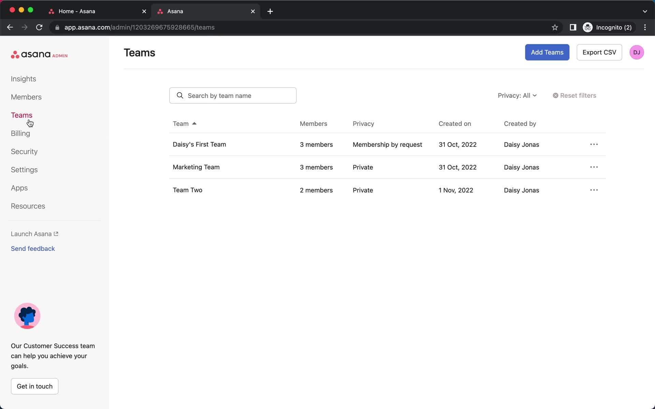Toggle the browser side panel icon
Image resolution: width=655 pixels, height=409 pixels.
point(573,27)
